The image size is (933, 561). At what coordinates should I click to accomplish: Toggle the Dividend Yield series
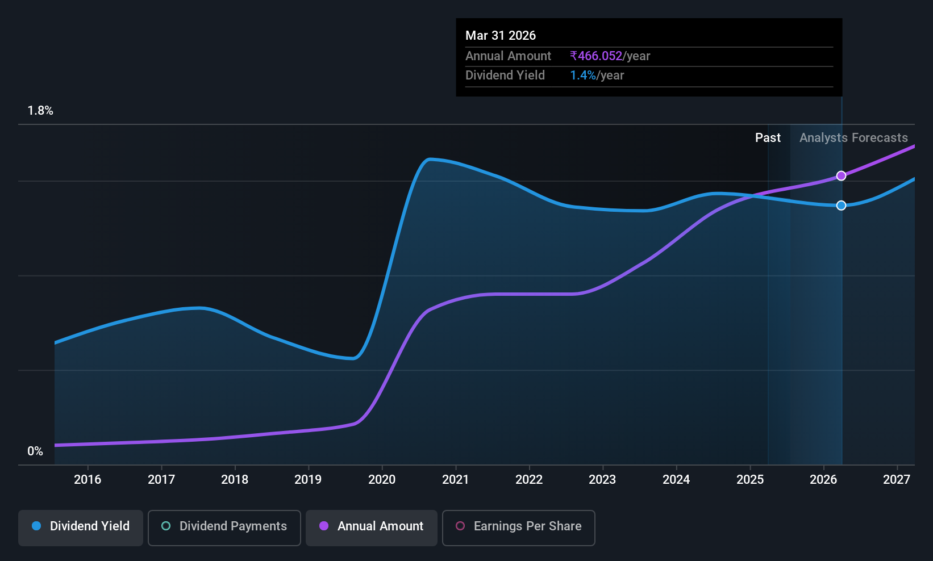pos(81,527)
